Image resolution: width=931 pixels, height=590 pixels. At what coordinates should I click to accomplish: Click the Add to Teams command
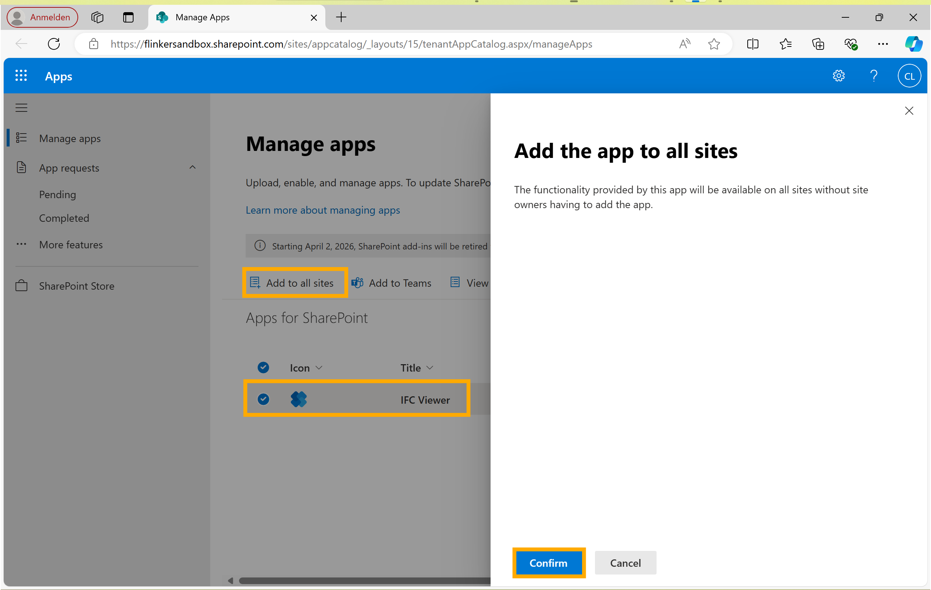click(x=391, y=283)
